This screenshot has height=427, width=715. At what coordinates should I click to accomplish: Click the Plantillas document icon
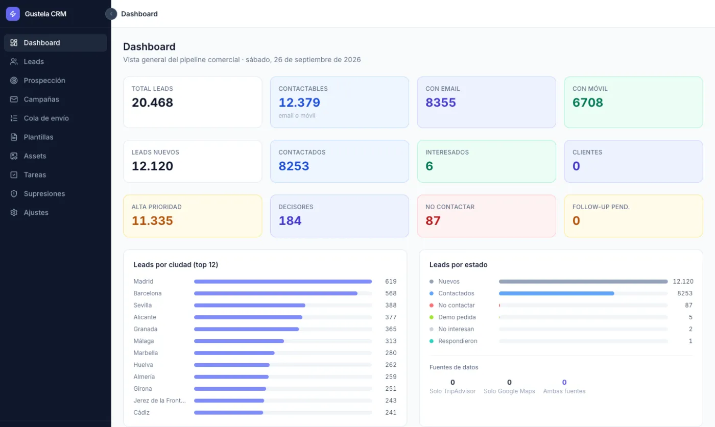click(14, 137)
